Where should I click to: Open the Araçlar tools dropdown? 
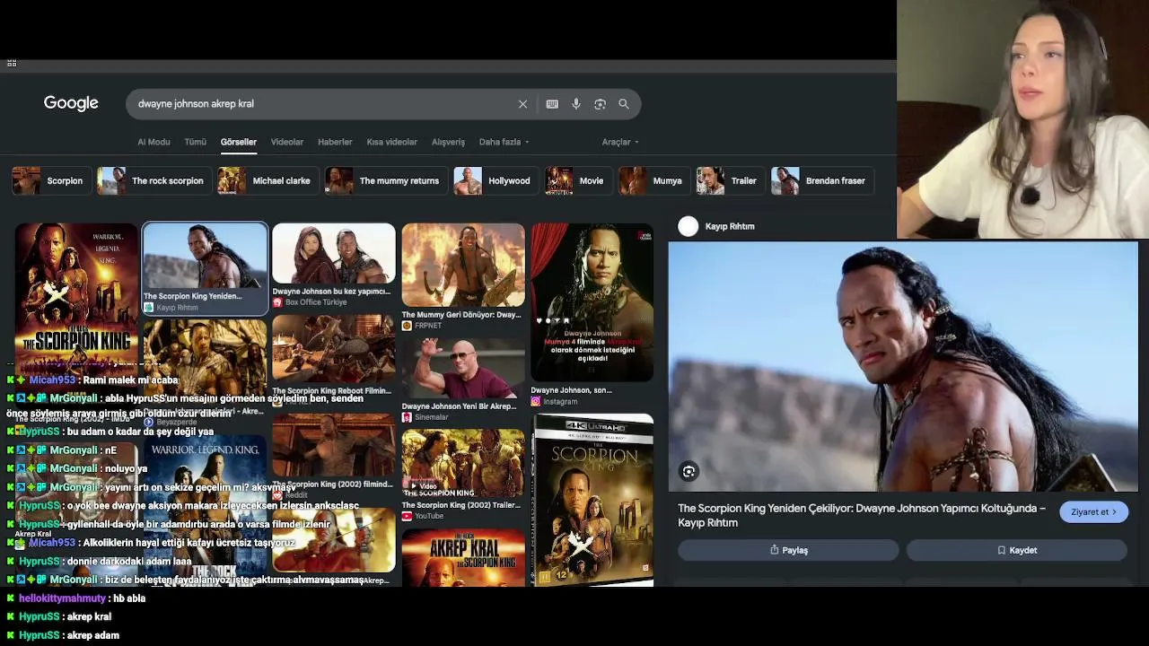tap(620, 142)
